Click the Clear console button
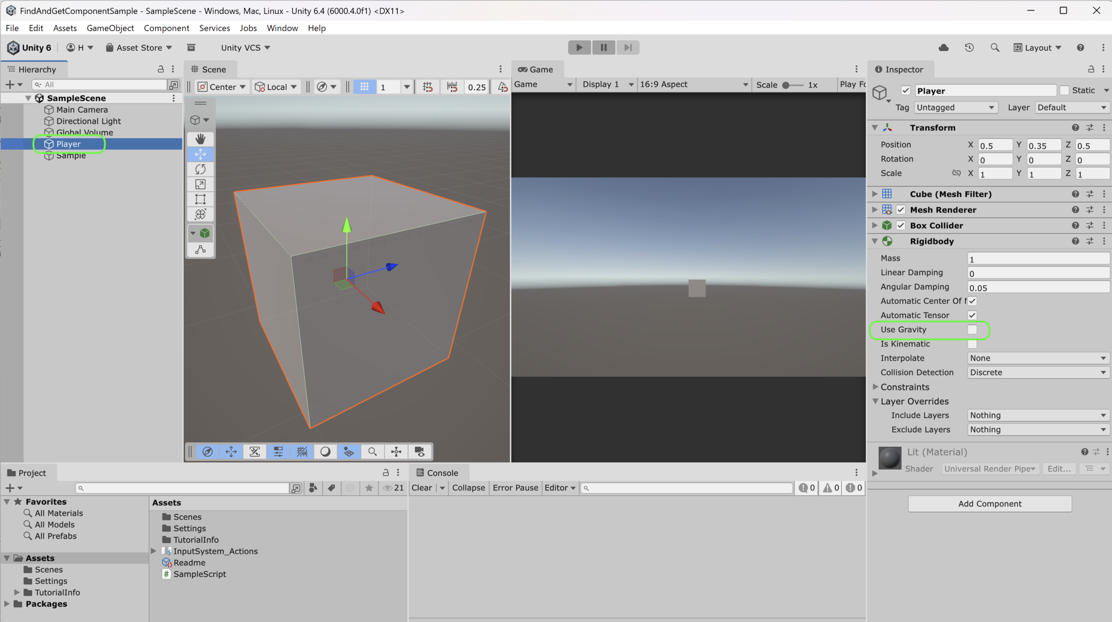The image size is (1112, 622). point(421,487)
